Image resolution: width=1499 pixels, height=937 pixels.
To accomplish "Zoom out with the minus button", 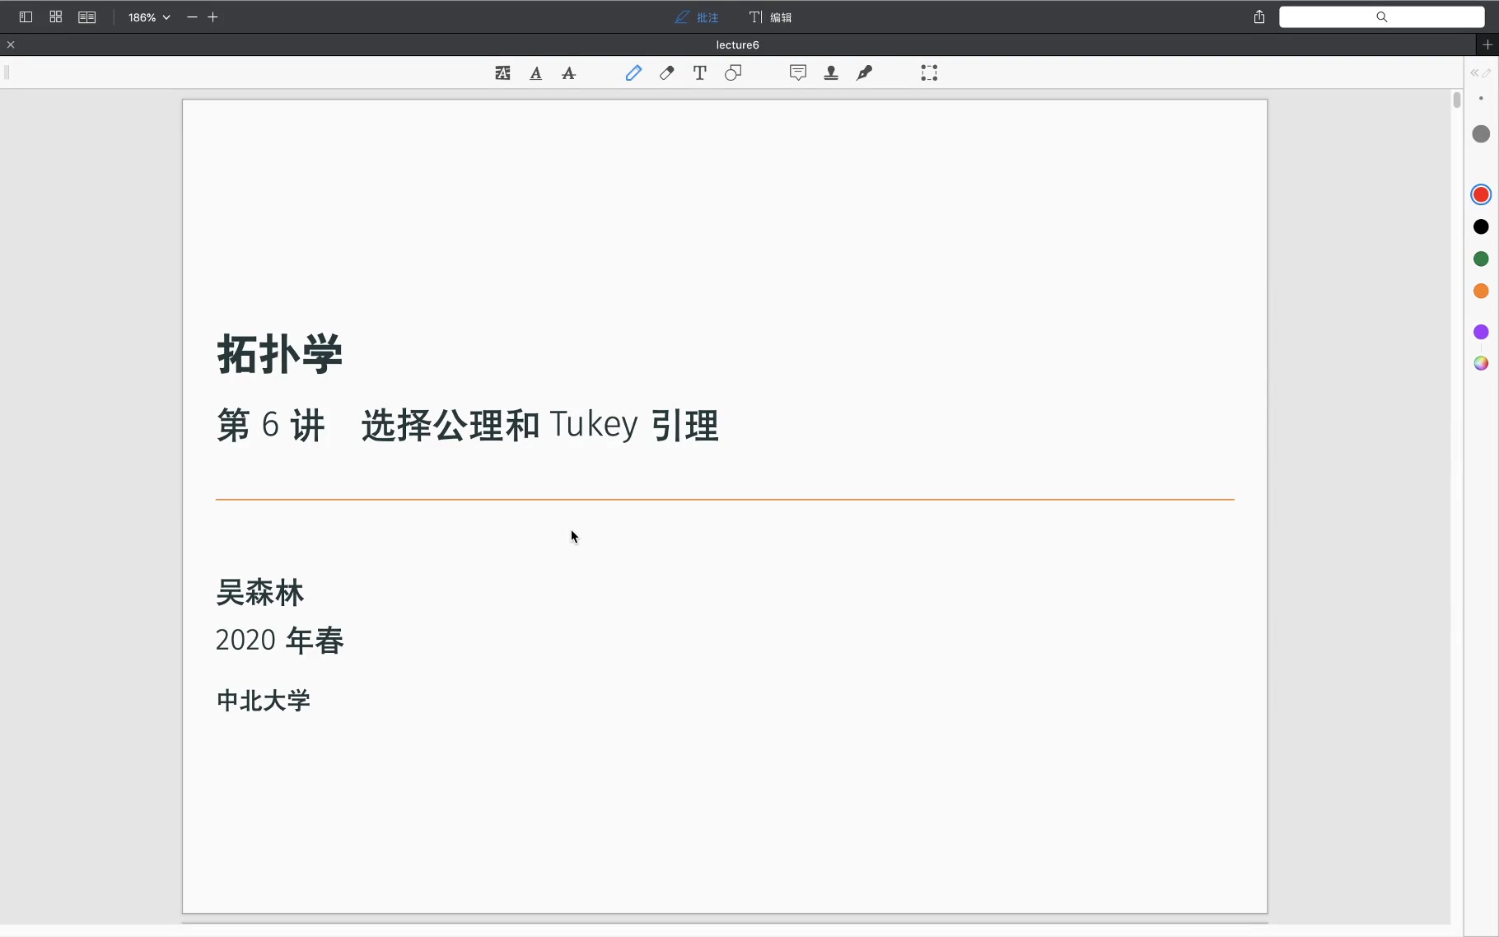I will coord(192,16).
